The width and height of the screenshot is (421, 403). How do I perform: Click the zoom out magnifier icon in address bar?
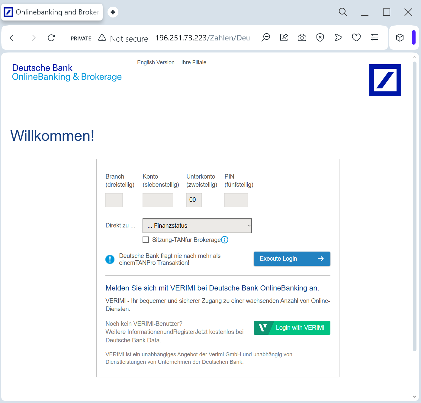[266, 37]
